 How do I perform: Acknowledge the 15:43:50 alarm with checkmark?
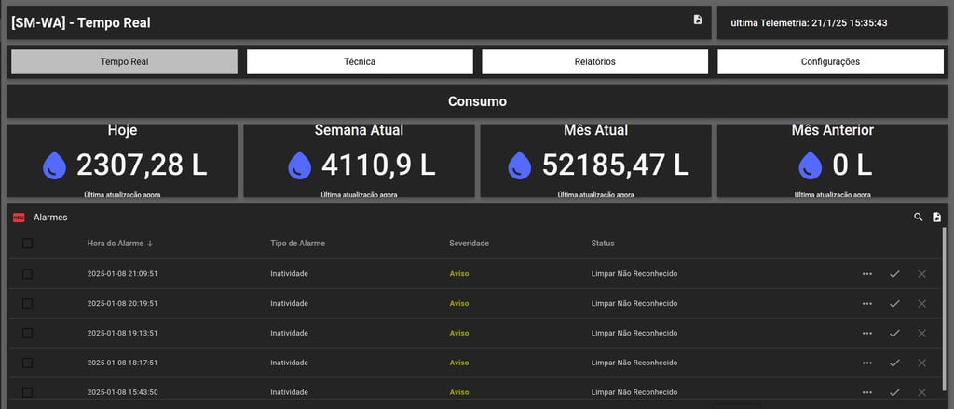[894, 392]
